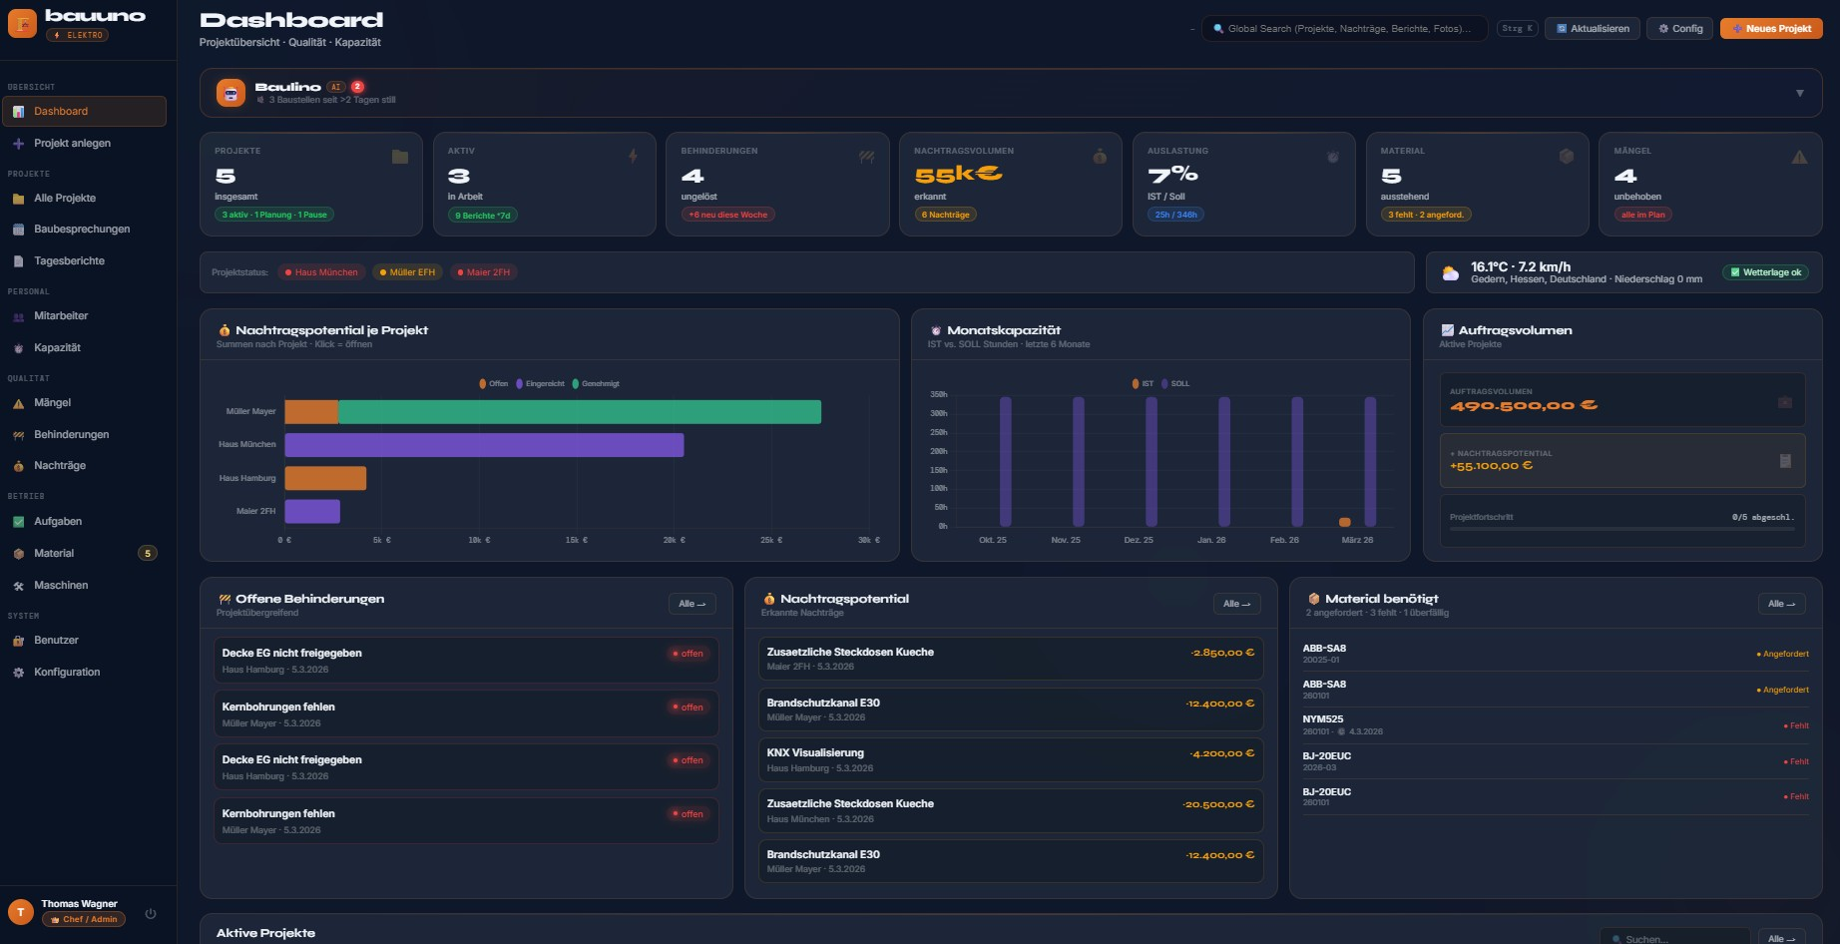
Task: Click the logout power icon beside Thomas Wagner
Action: [151, 913]
